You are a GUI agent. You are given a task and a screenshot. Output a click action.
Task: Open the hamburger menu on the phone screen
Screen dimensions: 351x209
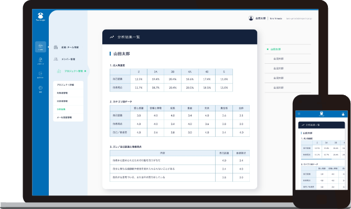coord(299,114)
